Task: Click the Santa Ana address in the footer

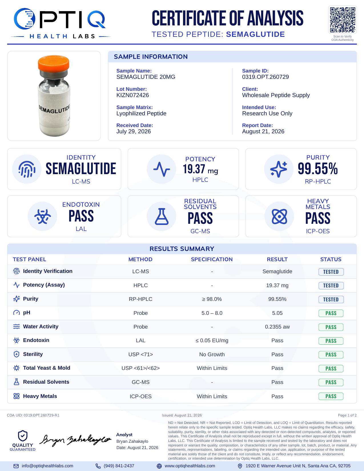Action: coord(298,466)
